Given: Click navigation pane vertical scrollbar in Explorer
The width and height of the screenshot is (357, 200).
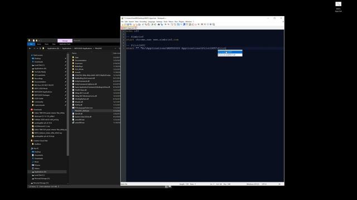Looking at the screenshot, I should [x=68, y=104].
